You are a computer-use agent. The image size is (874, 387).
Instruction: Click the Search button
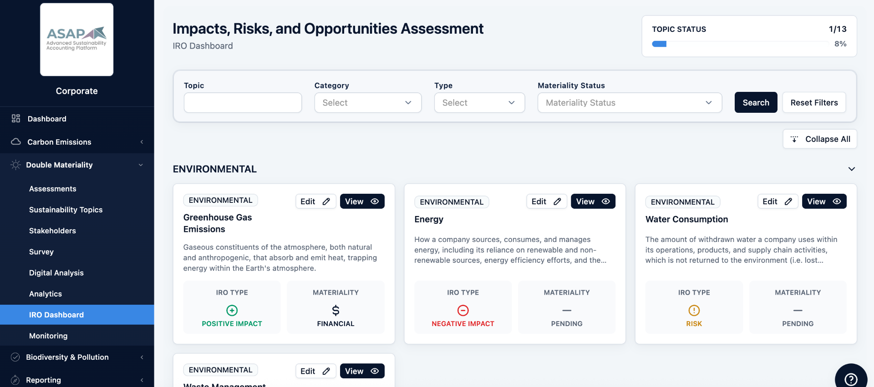pyautogui.click(x=756, y=102)
